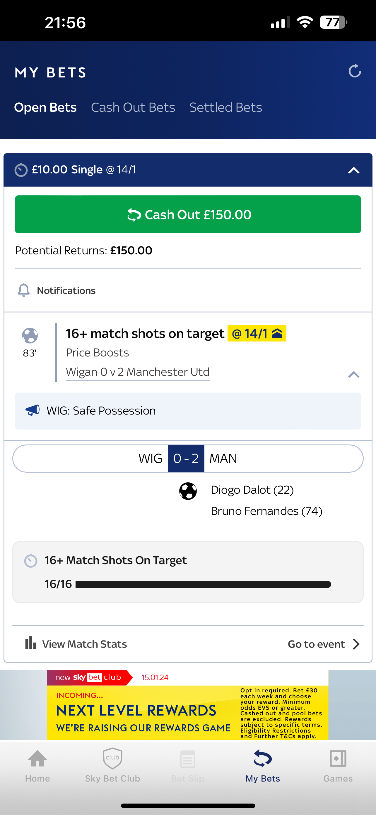
Task: Collapse the £10.00 Single bet header chevron
Action: click(x=353, y=170)
